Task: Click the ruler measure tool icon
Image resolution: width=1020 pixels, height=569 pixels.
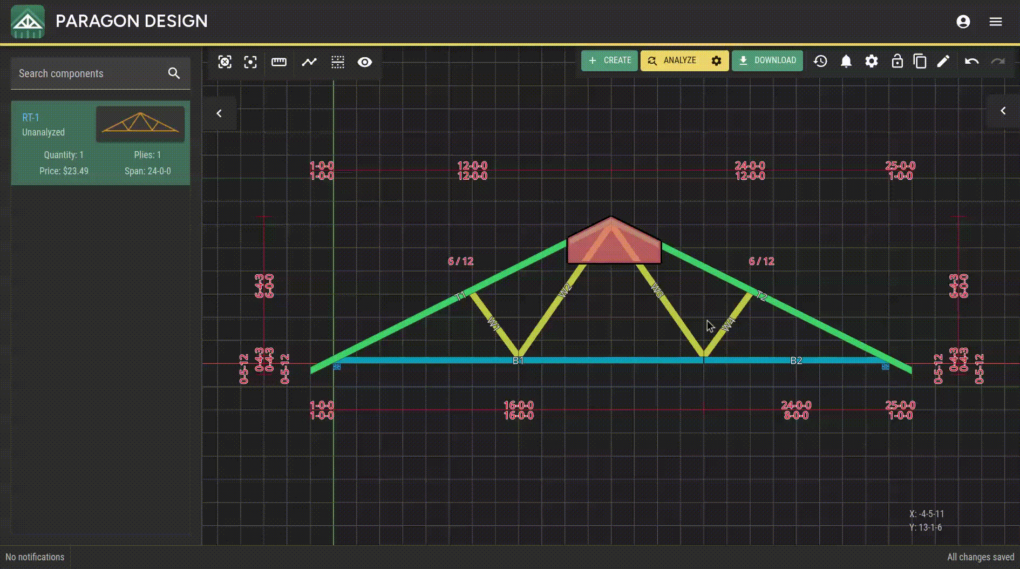Action: click(279, 62)
